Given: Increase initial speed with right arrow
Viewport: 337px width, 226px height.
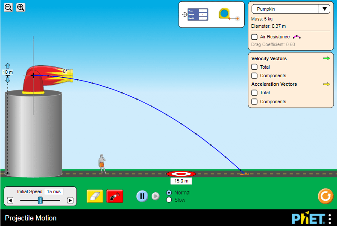Looking at the screenshot, I should [x=70, y=200].
